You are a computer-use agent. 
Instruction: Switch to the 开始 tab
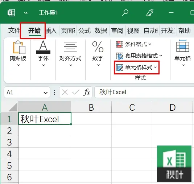(34, 31)
